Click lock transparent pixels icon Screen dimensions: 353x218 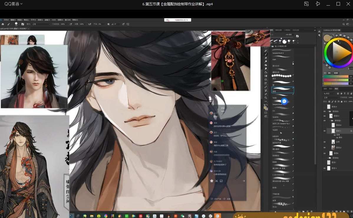329,101
